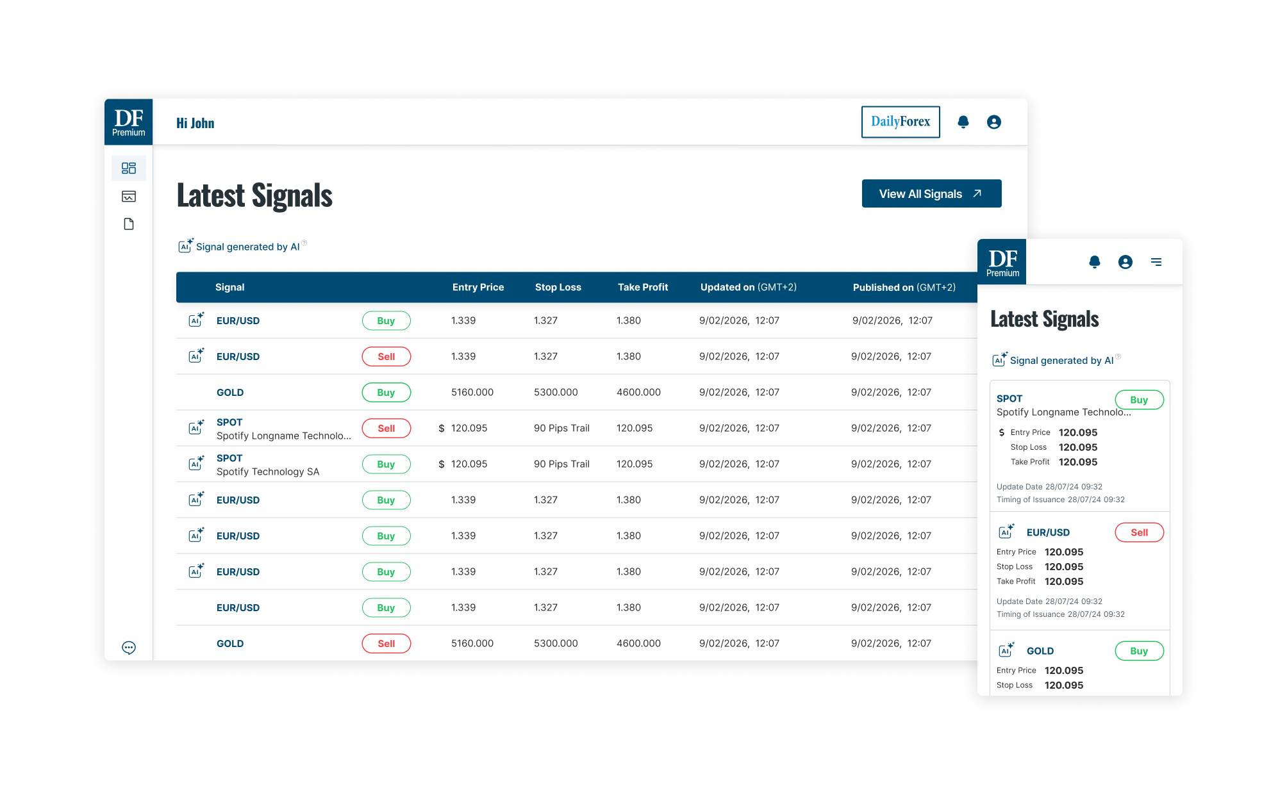Open the bell icon in the mobile view header
The height and width of the screenshot is (795, 1287).
pyautogui.click(x=1095, y=262)
